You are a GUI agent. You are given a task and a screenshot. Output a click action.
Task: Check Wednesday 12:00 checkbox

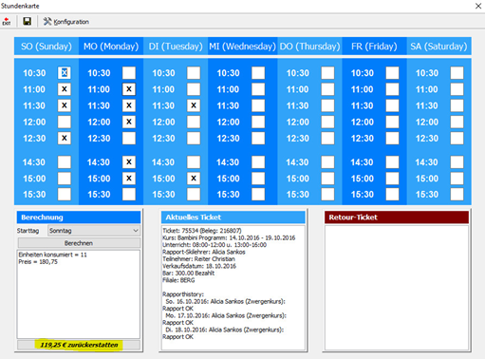click(x=258, y=122)
